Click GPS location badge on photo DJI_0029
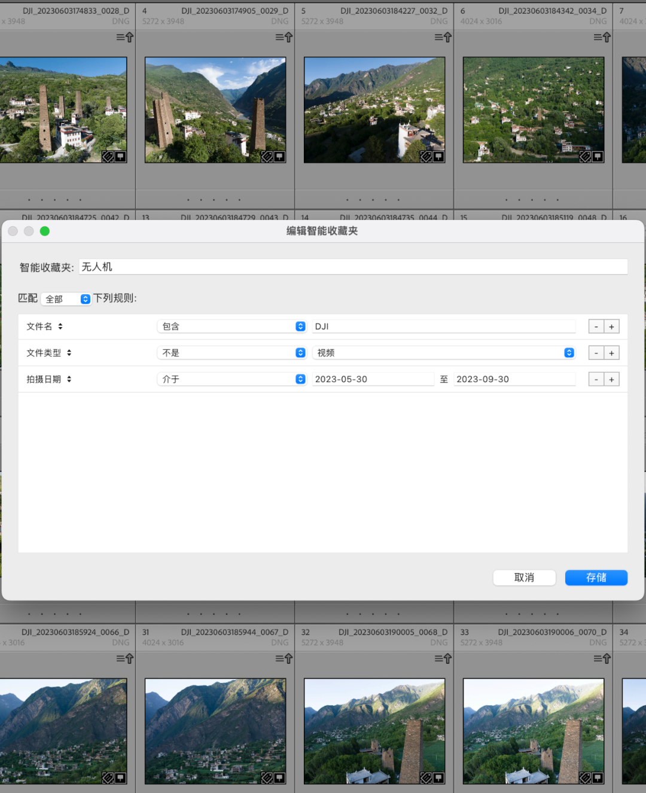Viewport: 646px width, 793px height. [x=279, y=157]
